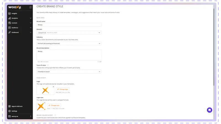Open the Content menu item
Viewport: 221px width, 124px height.
pyautogui.click(x=14, y=23)
